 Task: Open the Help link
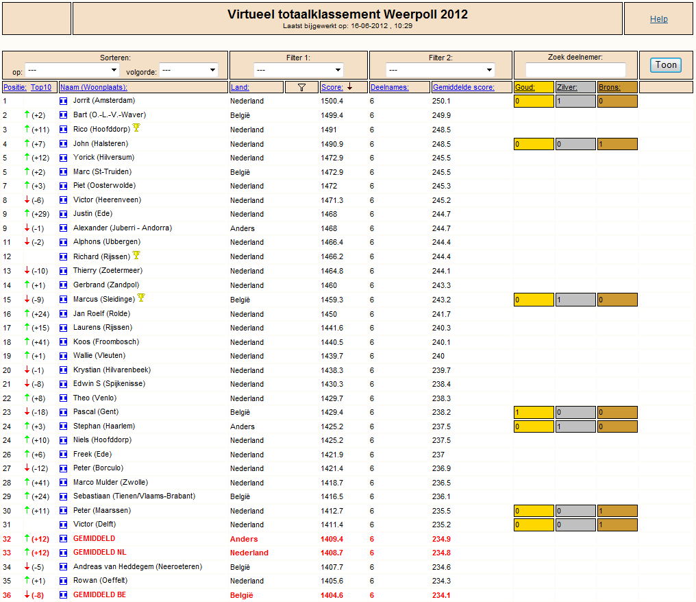(659, 19)
